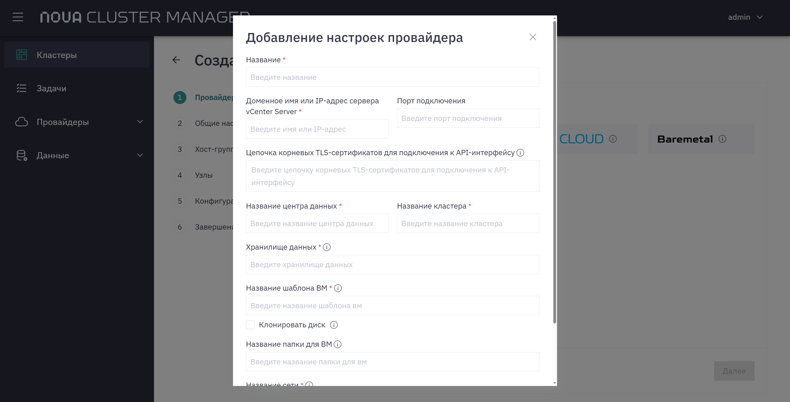Viewport: 790px width, 402px height.
Task: Open the hamburger menu in header
Action: click(18, 17)
